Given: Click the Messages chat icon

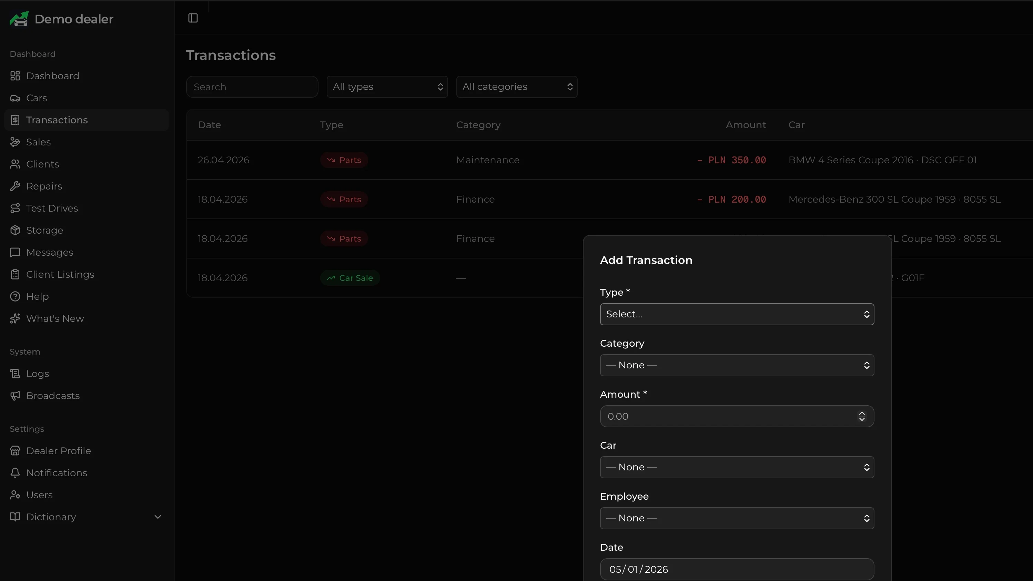Looking at the screenshot, I should click(x=15, y=252).
